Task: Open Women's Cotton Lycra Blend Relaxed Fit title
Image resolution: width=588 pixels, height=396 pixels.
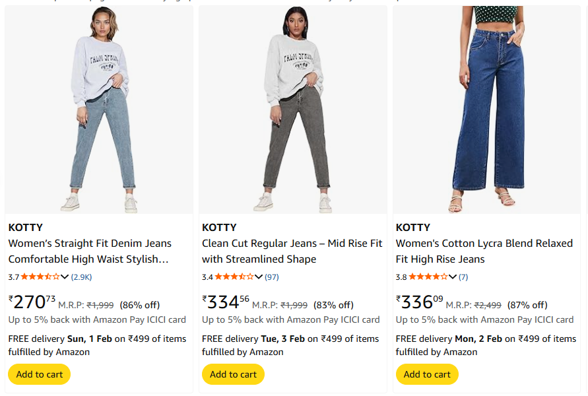Action: tap(484, 251)
